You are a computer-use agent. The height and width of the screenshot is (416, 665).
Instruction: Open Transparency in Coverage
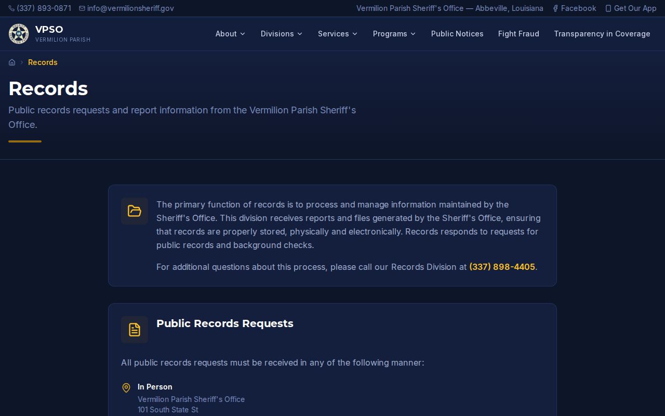602,34
